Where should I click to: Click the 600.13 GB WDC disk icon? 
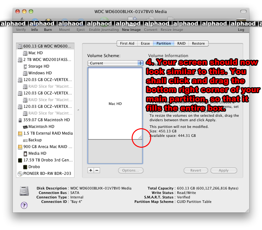20,46
